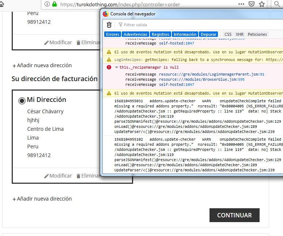This screenshot has width=283, height=236.
Task: Open LoginManagerParent.jsm:91 source link
Action: point(212,74)
